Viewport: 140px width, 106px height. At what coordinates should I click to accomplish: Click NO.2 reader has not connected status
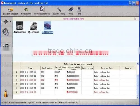(43, 102)
